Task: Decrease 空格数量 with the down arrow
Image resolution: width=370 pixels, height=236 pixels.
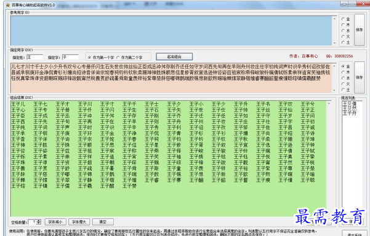Action: point(39,223)
